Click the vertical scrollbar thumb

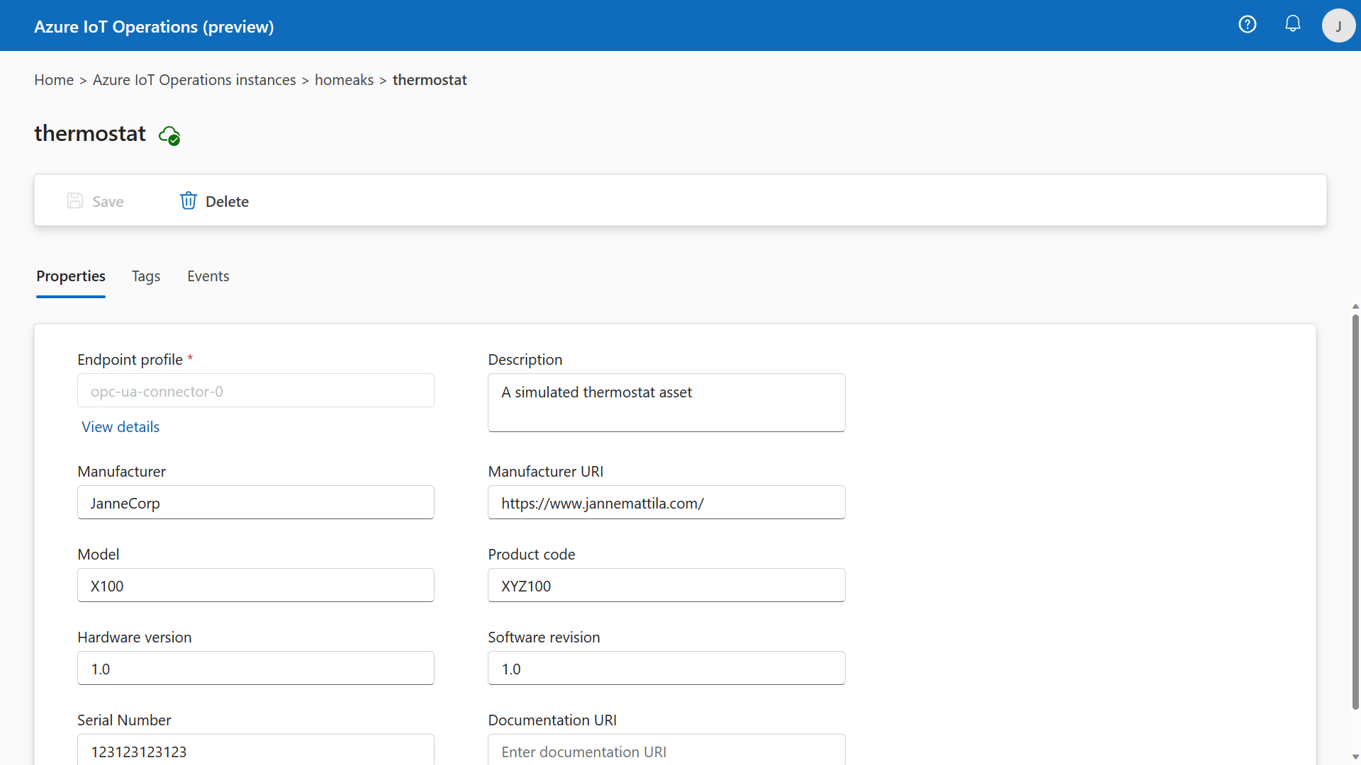coord(1355,511)
